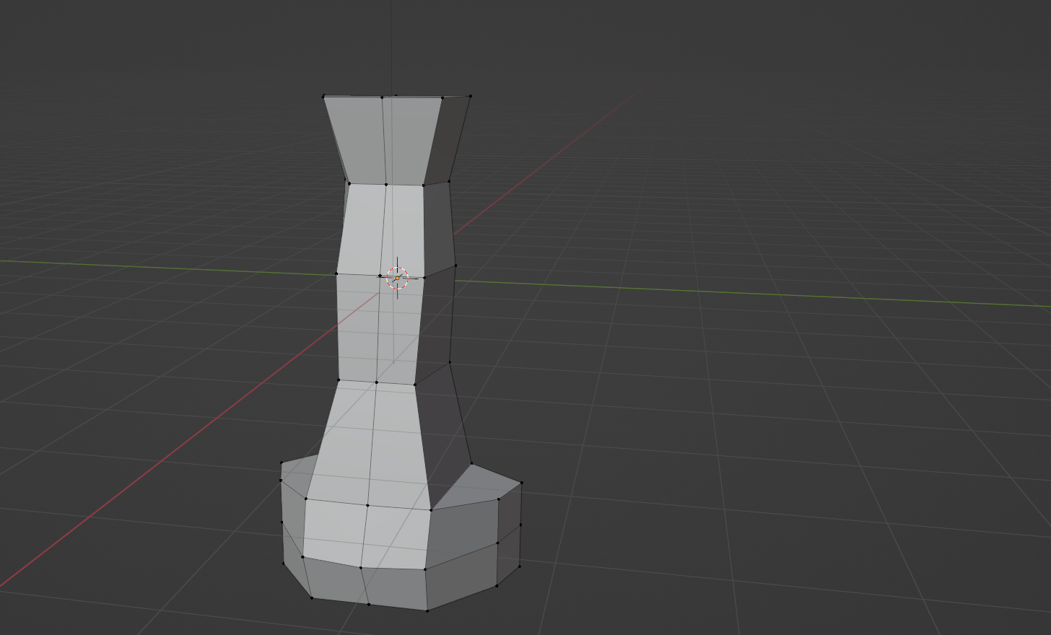Click the upper right front face of the base

[x=462, y=530]
